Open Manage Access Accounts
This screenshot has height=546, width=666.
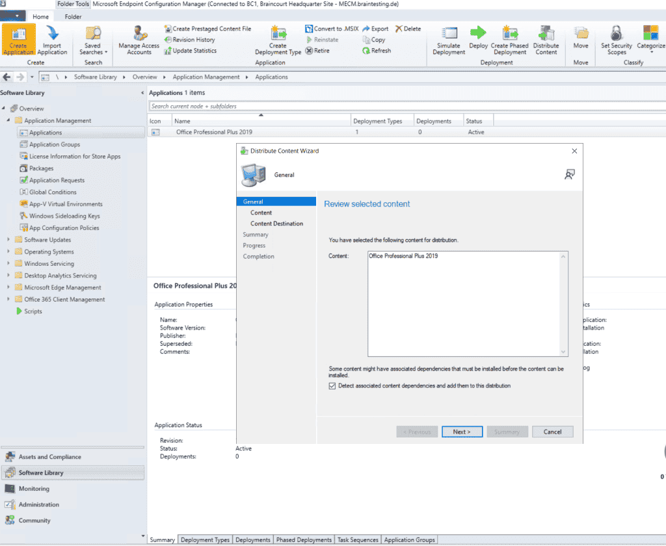coord(138,39)
